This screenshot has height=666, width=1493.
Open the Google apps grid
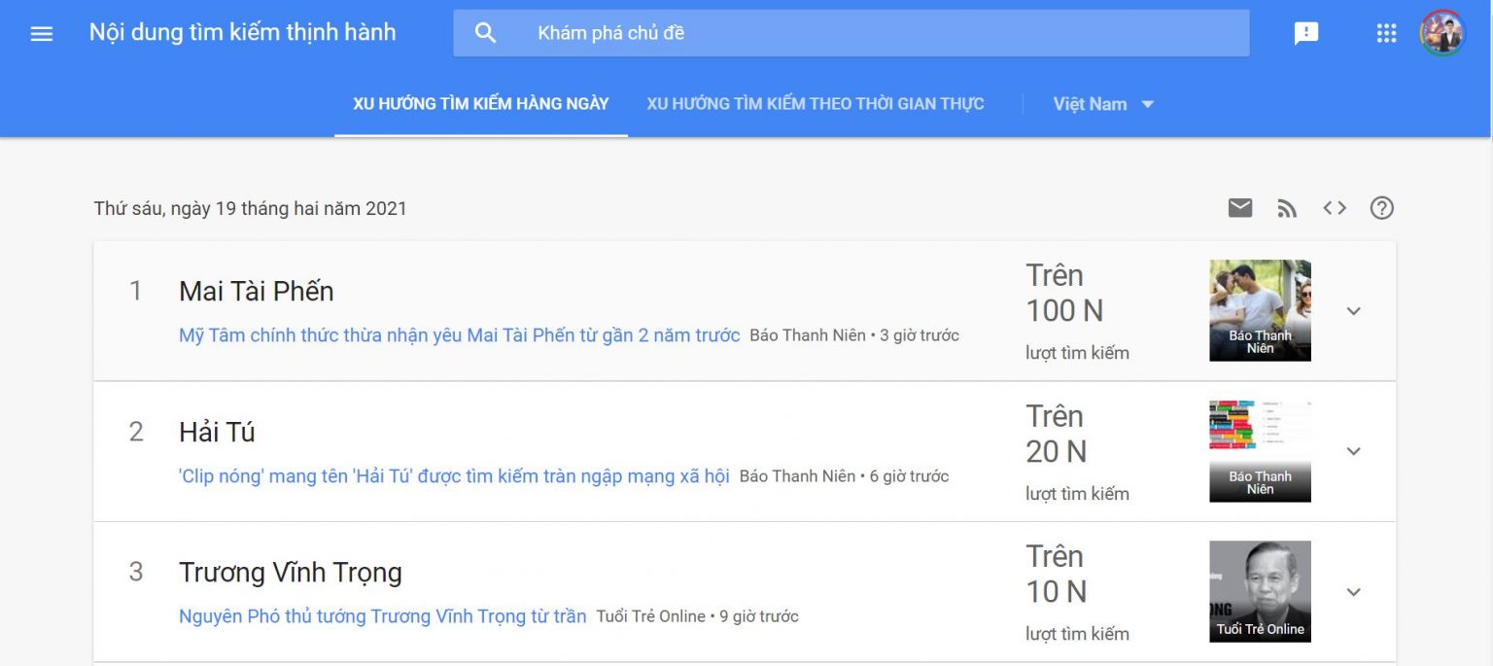pyautogui.click(x=1386, y=33)
